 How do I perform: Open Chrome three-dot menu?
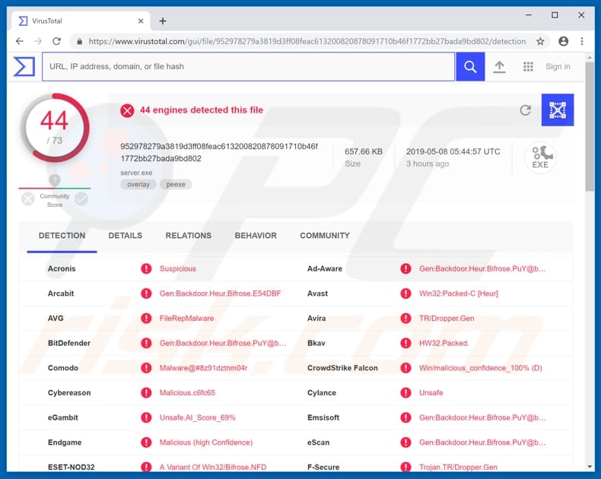click(582, 41)
